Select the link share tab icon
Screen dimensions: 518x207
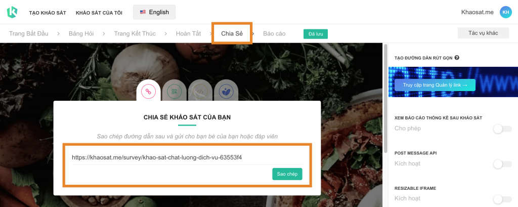click(148, 91)
